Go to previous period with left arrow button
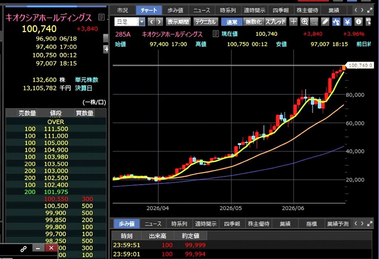This screenshot has height=259, width=379. click(151, 22)
